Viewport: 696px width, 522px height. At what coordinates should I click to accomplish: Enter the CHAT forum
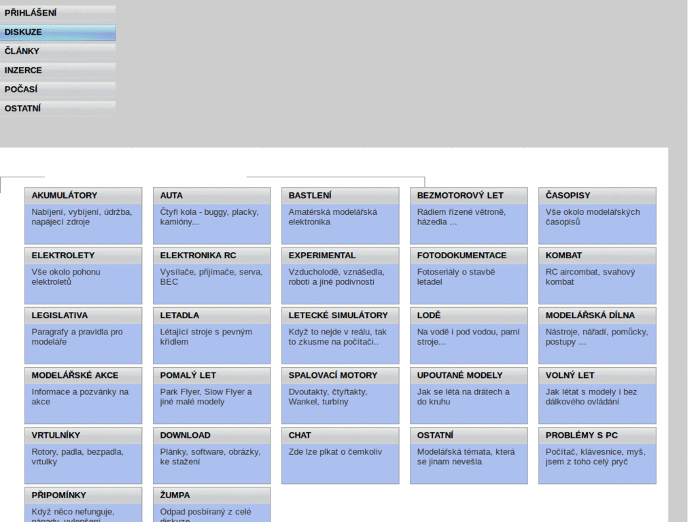point(300,435)
